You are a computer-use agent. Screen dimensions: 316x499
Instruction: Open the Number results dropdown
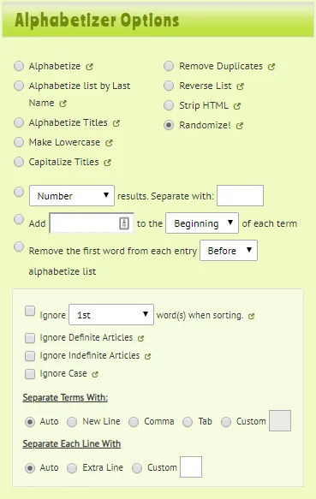72,196
